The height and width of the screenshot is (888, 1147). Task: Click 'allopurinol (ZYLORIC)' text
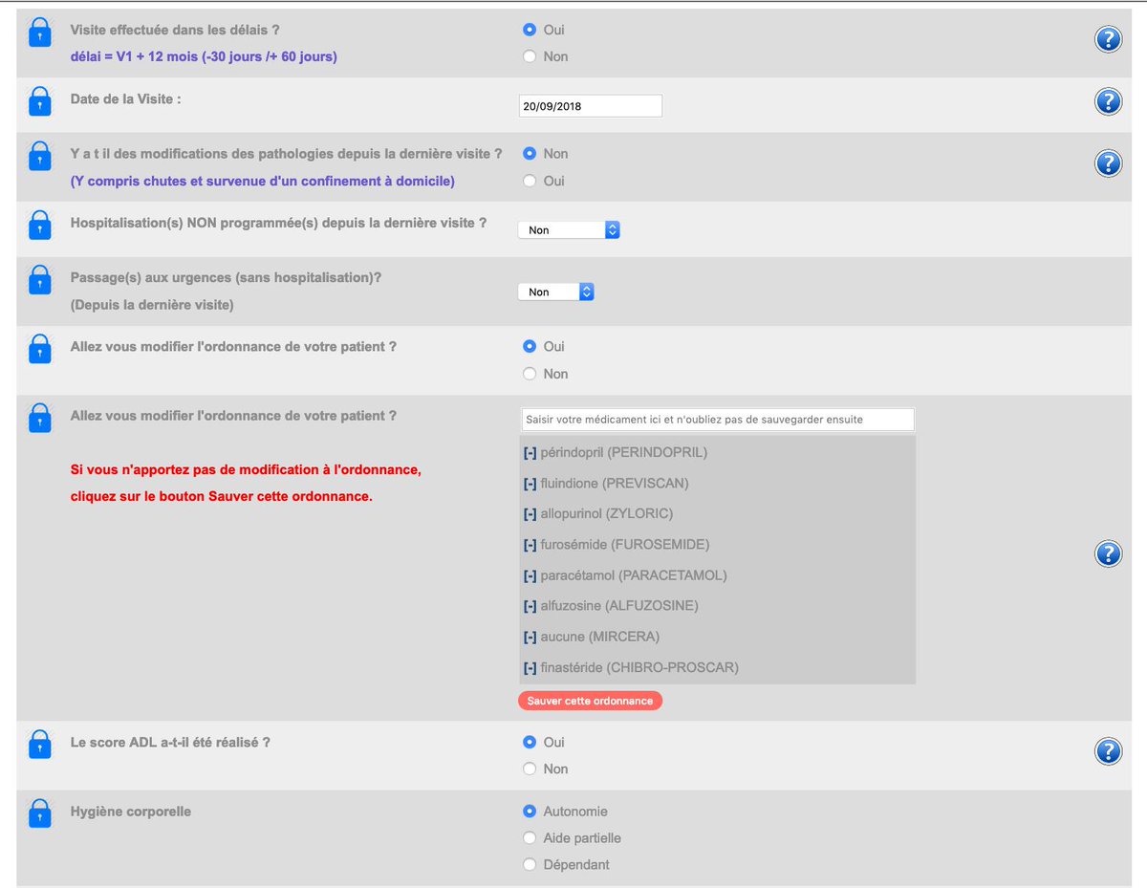tap(607, 514)
